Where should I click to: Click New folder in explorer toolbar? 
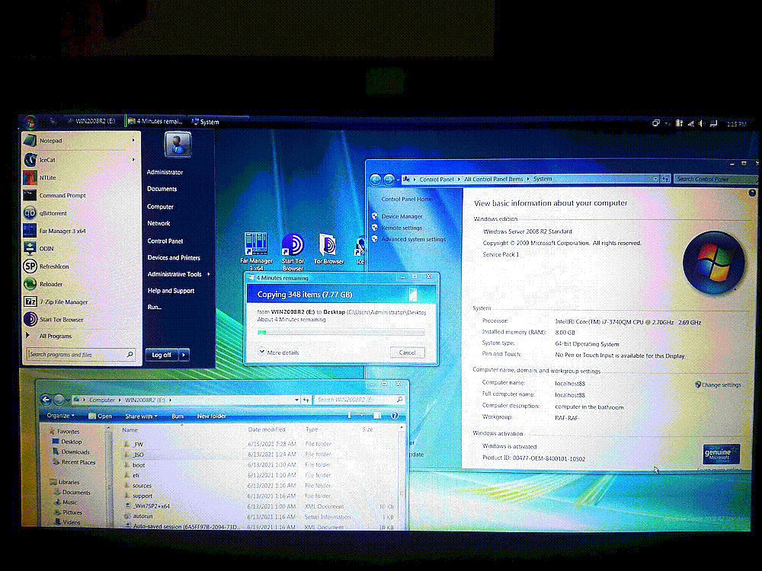point(211,416)
